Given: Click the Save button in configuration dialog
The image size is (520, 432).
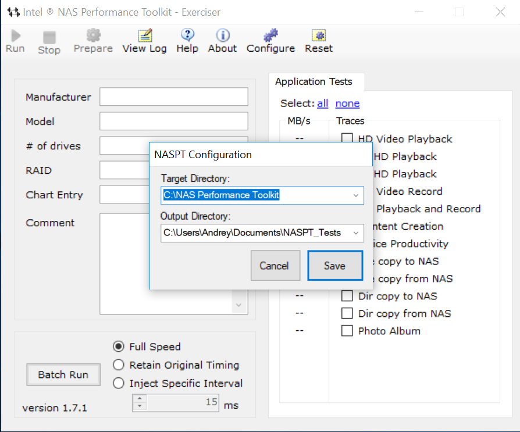Looking at the screenshot, I should [334, 266].
